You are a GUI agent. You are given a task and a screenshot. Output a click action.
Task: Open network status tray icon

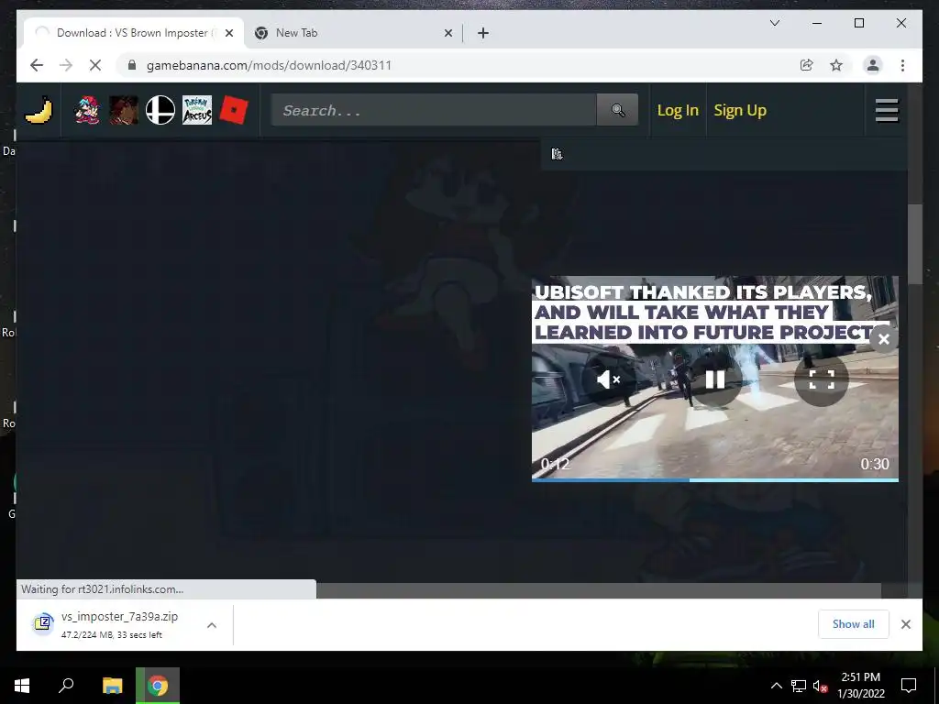point(799,686)
